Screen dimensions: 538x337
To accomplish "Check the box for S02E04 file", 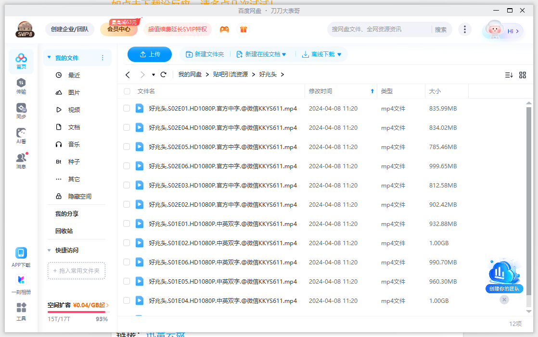I will pyautogui.click(x=127, y=127).
